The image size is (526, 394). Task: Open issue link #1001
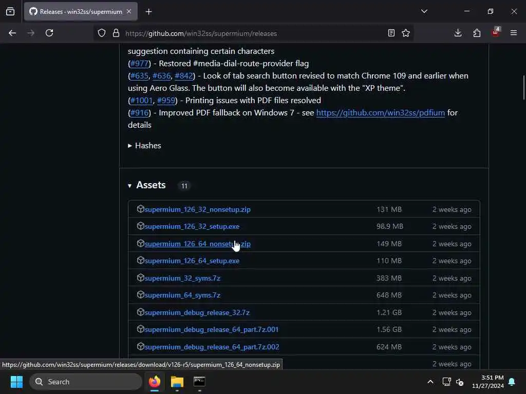[141, 101]
